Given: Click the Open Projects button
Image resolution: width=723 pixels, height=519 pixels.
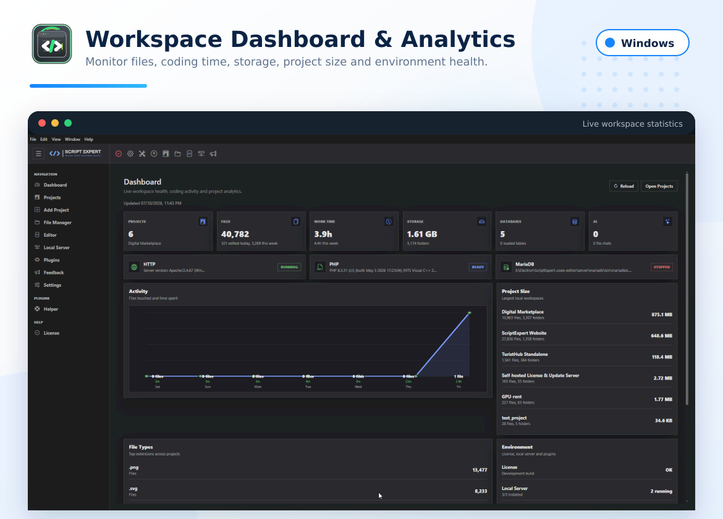Looking at the screenshot, I should tap(659, 186).
